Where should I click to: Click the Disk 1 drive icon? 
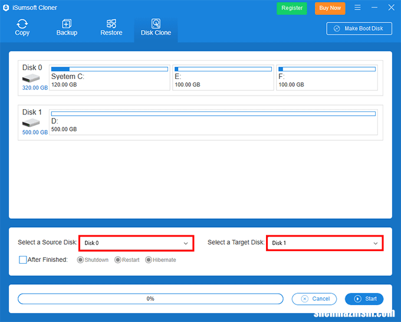[31, 123]
